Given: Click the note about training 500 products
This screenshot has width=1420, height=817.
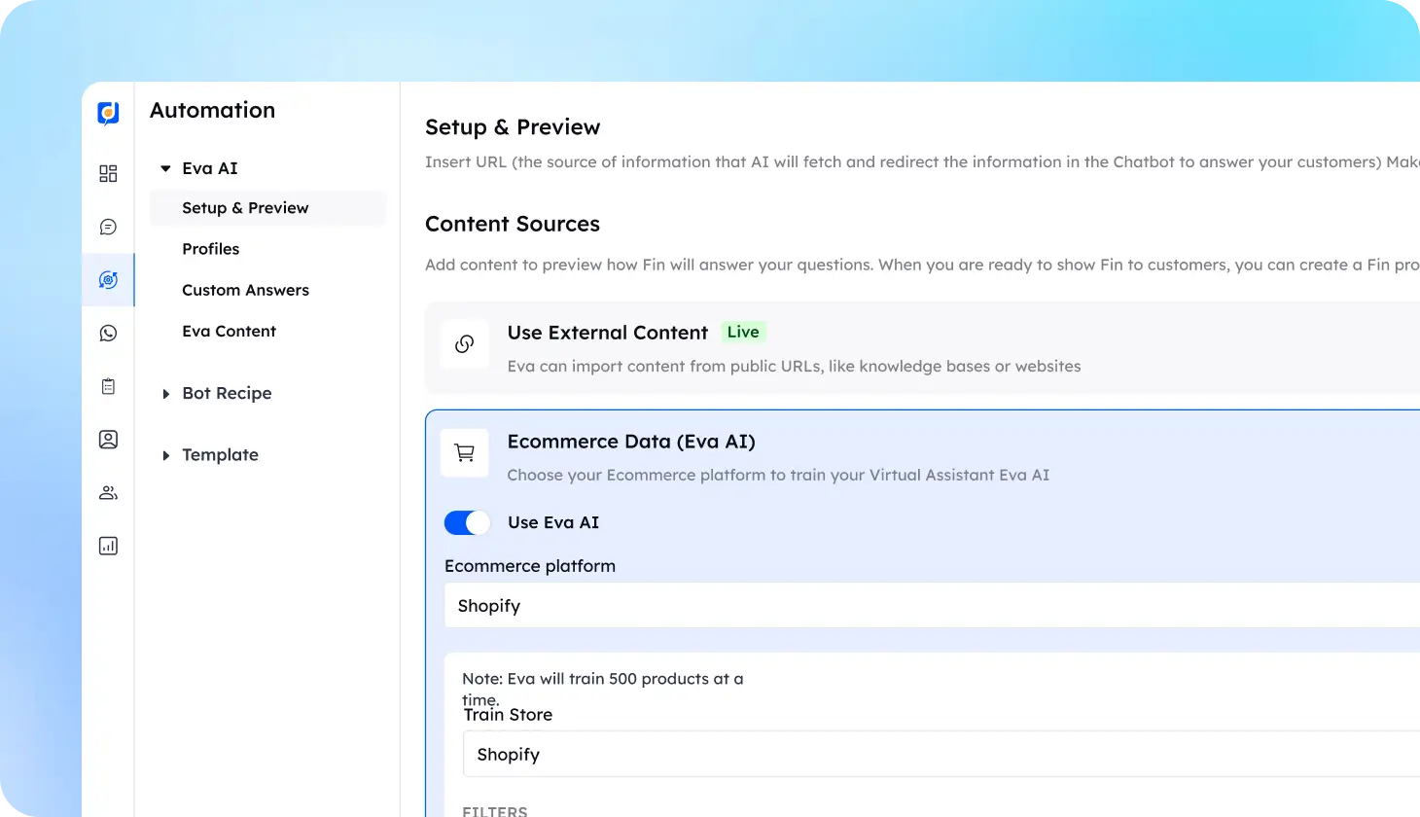Looking at the screenshot, I should pos(603,689).
